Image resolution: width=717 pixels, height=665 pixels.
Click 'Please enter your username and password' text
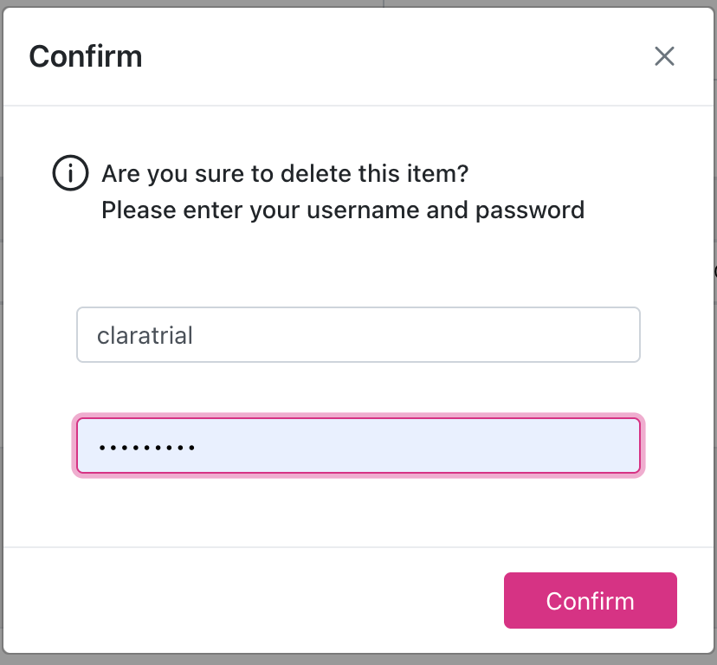pos(342,210)
